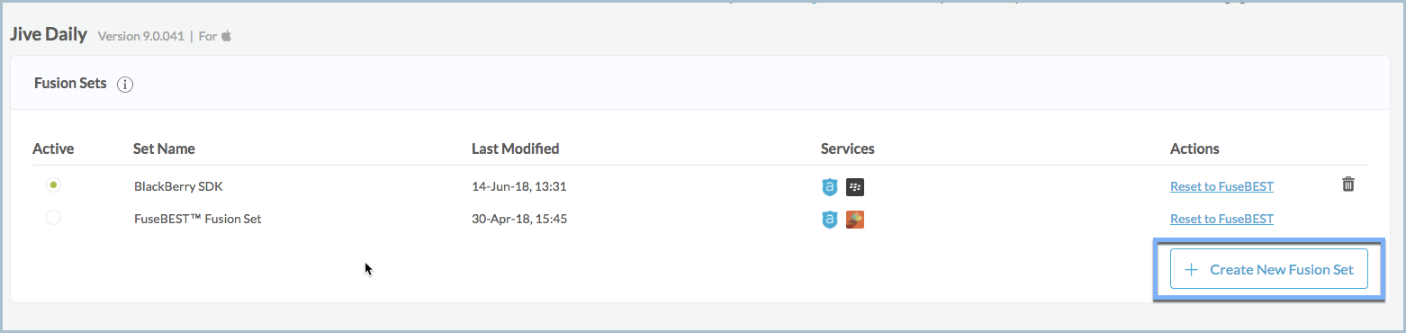Click the Apple platform icon beside version
The width and height of the screenshot is (1406, 333).
[227, 36]
